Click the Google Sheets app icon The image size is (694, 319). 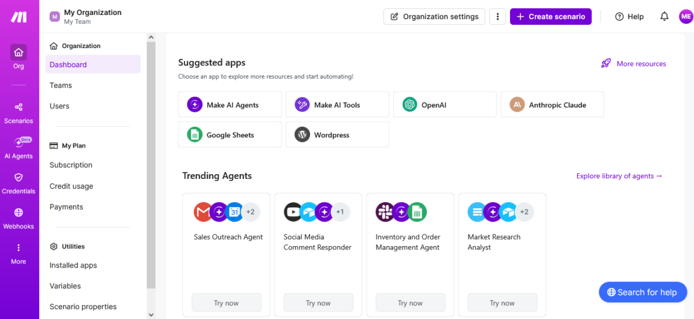tap(195, 135)
